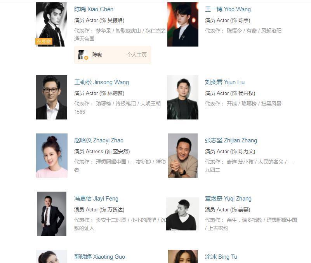311x263 pixels.
Task: Open Jinsong Wang portrait with glasses
Action: (52, 97)
